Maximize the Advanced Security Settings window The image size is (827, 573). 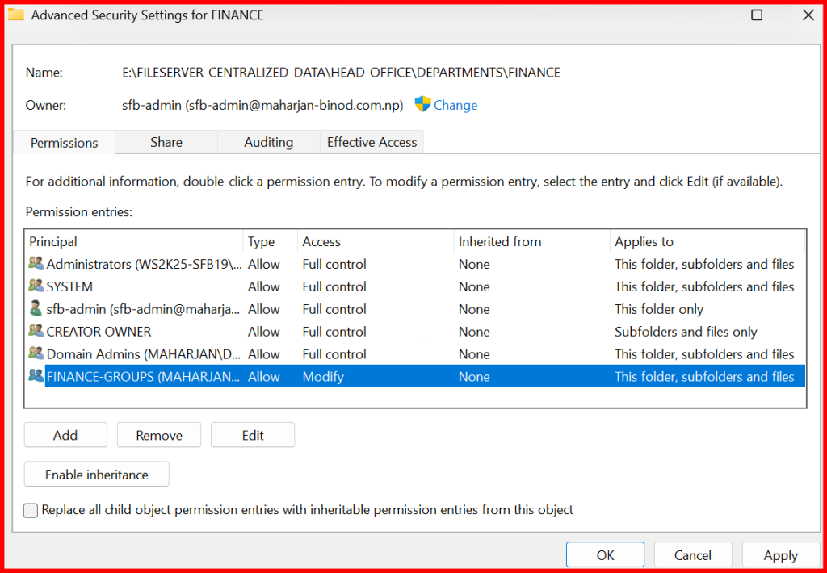coord(757,15)
